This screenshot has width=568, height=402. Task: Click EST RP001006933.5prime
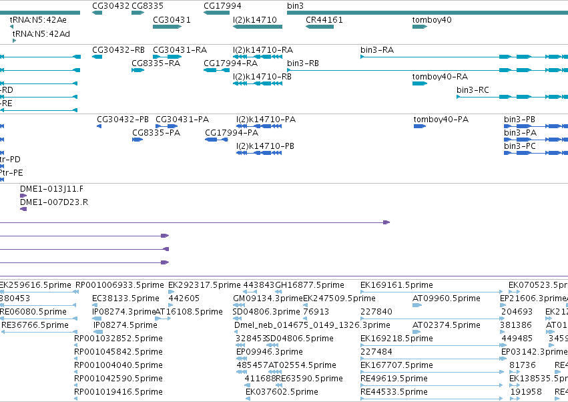click(x=119, y=285)
